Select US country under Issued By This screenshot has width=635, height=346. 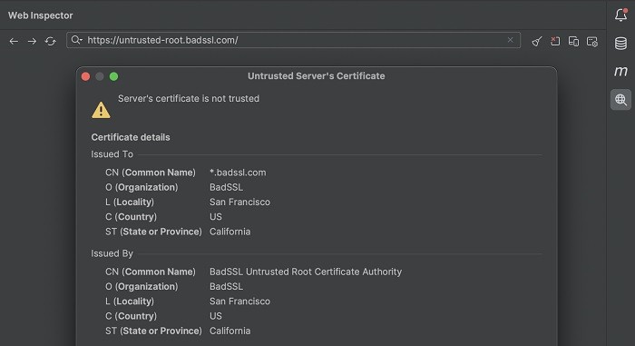pyautogui.click(x=216, y=316)
